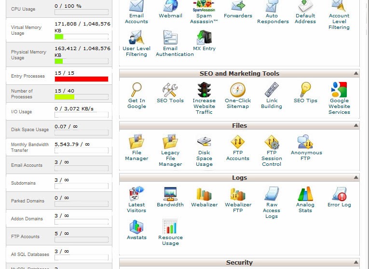This screenshot has height=269, width=369.
Task: Click the SEO Tools icon
Action: click(170, 90)
